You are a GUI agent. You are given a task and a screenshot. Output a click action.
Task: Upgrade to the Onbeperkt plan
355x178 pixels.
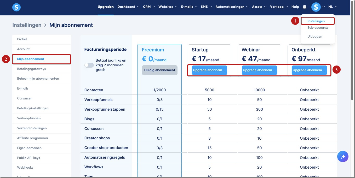(309, 70)
